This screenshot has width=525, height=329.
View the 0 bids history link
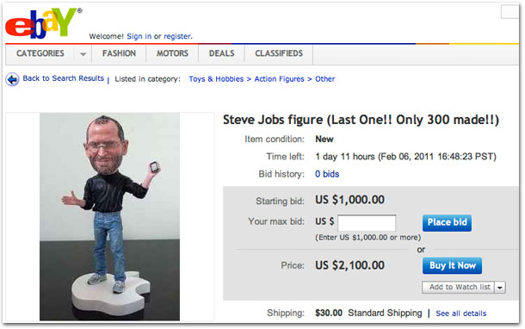(327, 174)
